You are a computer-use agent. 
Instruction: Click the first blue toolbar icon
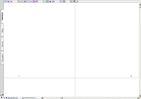click(x=5, y=2)
